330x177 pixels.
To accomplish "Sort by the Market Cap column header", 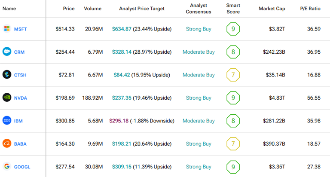I will point(272,9).
